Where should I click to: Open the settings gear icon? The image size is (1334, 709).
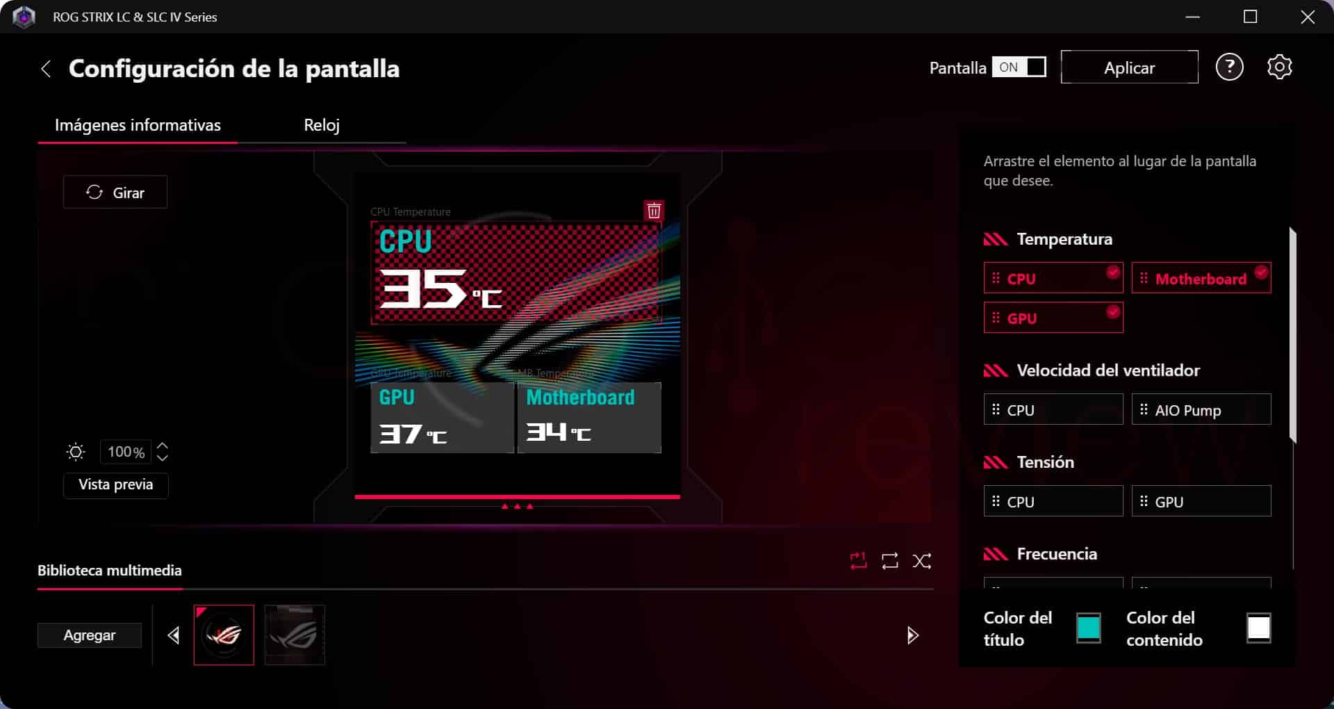click(1279, 67)
